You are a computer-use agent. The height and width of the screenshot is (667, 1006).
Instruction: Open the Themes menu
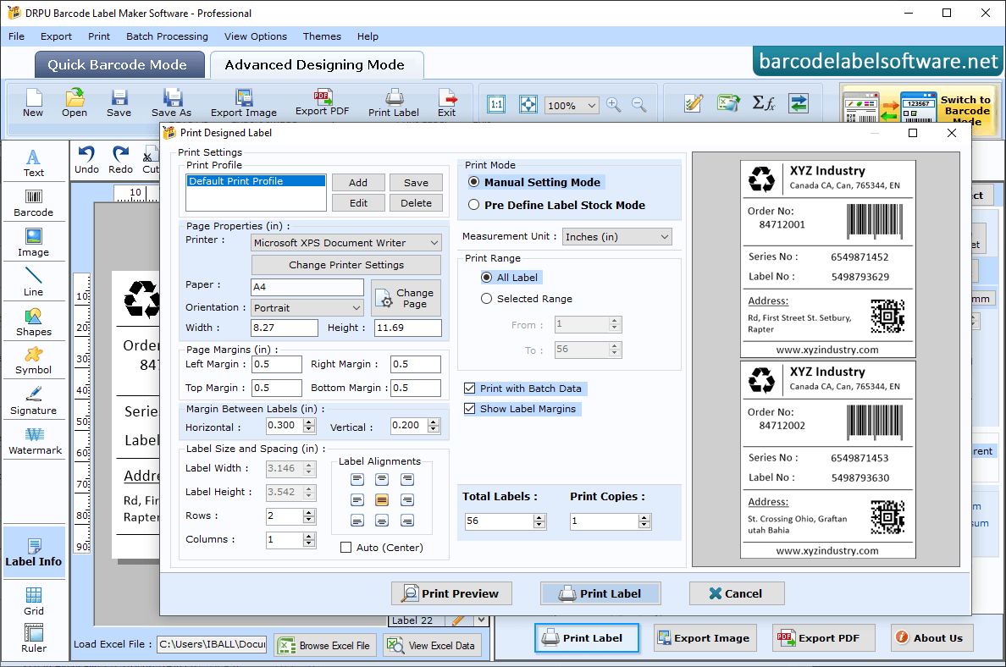pyautogui.click(x=322, y=36)
